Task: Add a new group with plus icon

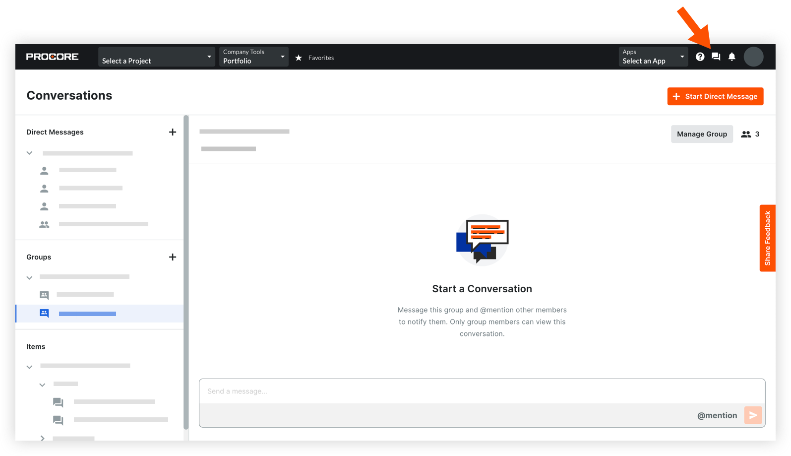Action: point(172,257)
